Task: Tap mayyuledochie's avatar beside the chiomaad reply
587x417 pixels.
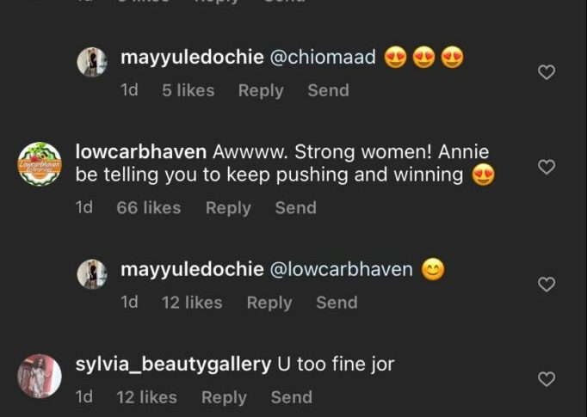Action: point(92,63)
